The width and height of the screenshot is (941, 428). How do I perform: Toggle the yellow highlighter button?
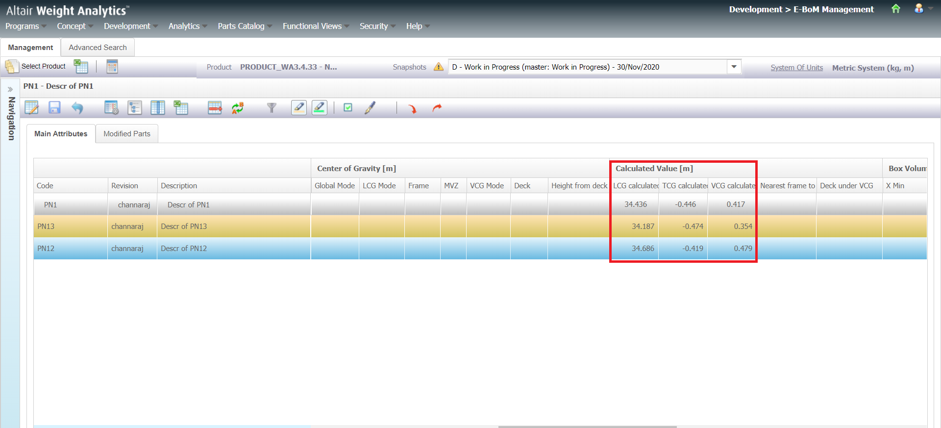pos(299,108)
